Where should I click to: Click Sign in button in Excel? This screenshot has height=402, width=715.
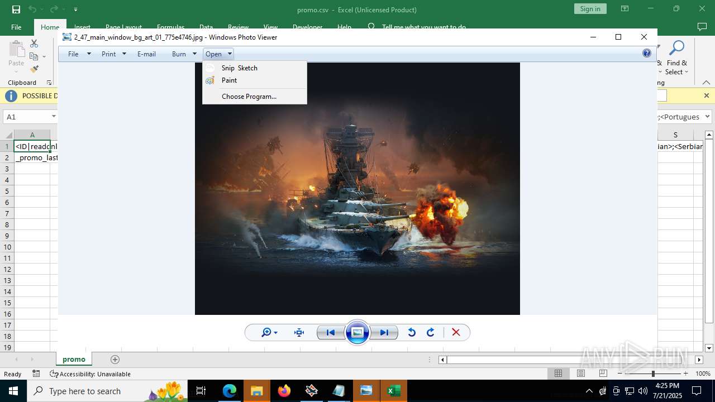tap(590, 9)
